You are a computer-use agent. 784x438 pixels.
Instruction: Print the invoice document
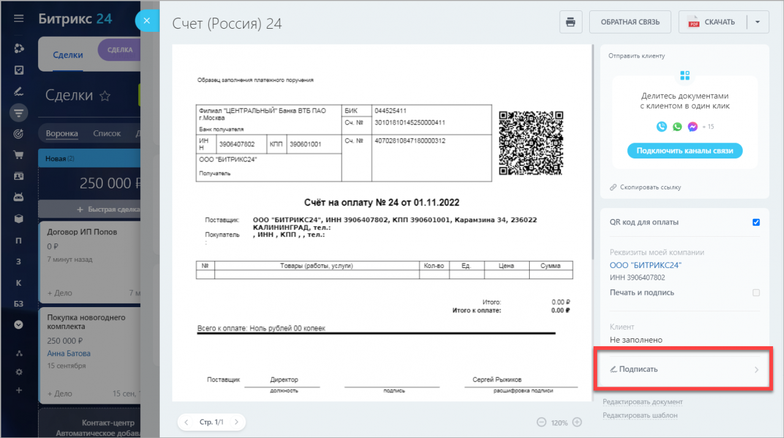(571, 22)
